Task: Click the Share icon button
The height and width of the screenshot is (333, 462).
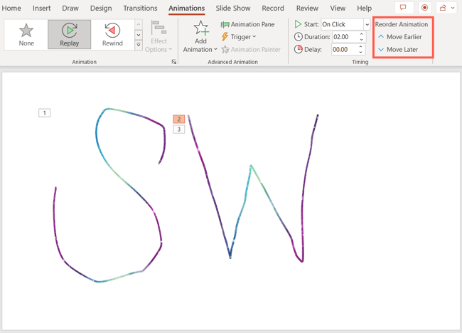Action: tap(443, 8)
